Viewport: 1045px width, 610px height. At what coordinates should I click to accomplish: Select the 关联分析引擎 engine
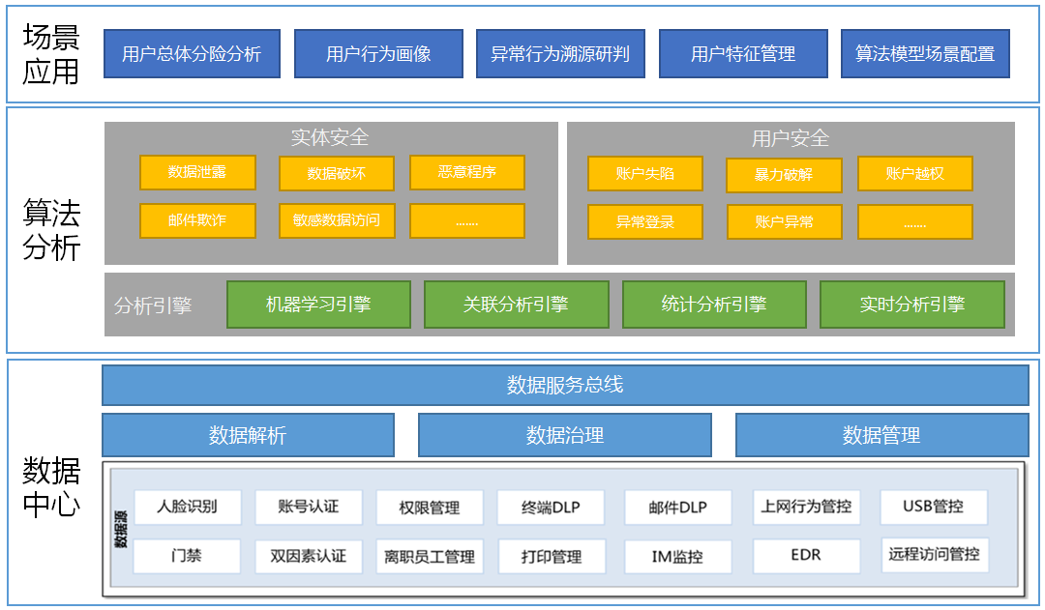517,304
